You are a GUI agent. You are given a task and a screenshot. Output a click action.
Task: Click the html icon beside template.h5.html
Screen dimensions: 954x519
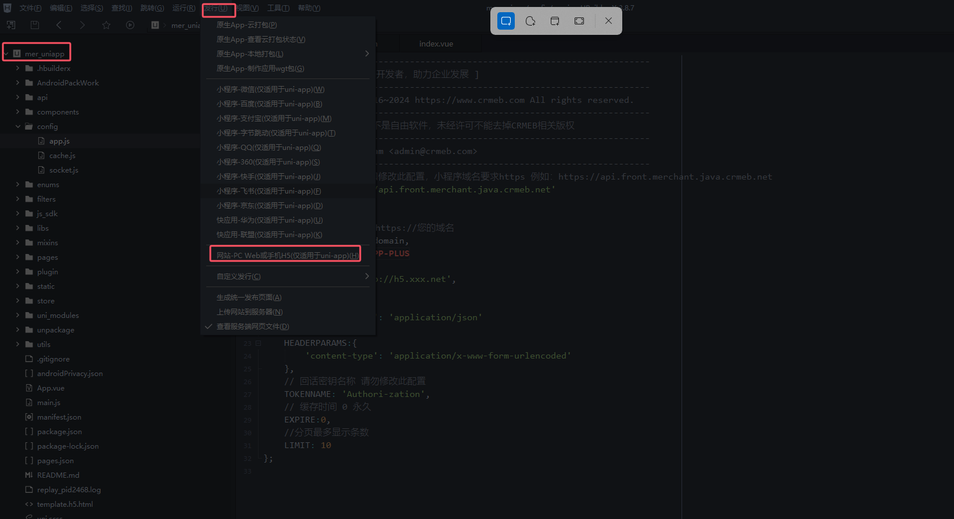29,504
